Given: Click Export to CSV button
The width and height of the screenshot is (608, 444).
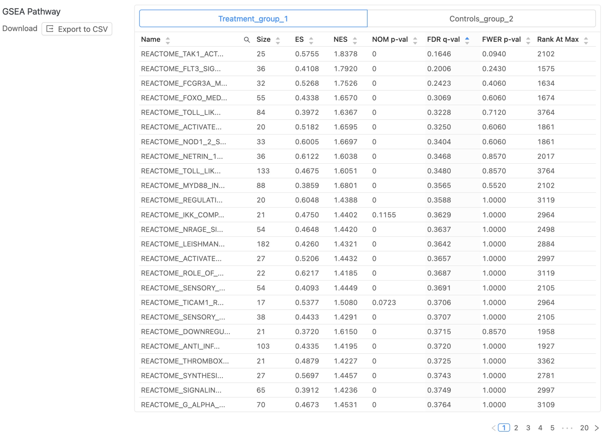Looking at the screenshot, I should 77,29.
